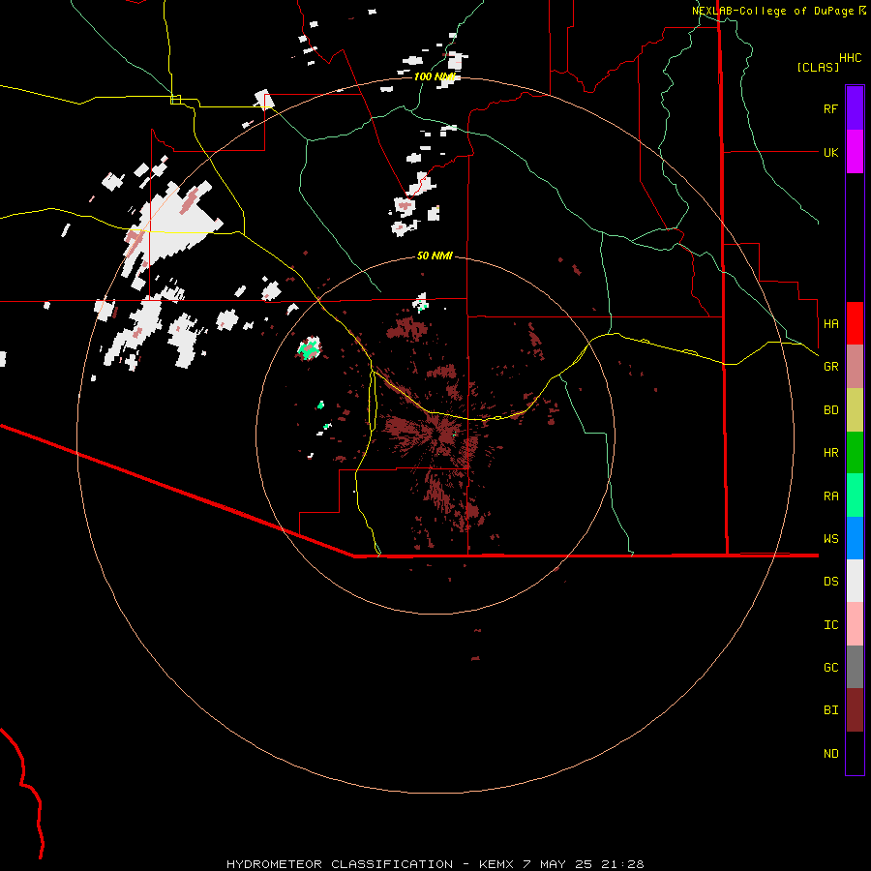This screenshot has height=871, width=871.
Task: Click the 'ND' legend label
Action: point(830,754)
